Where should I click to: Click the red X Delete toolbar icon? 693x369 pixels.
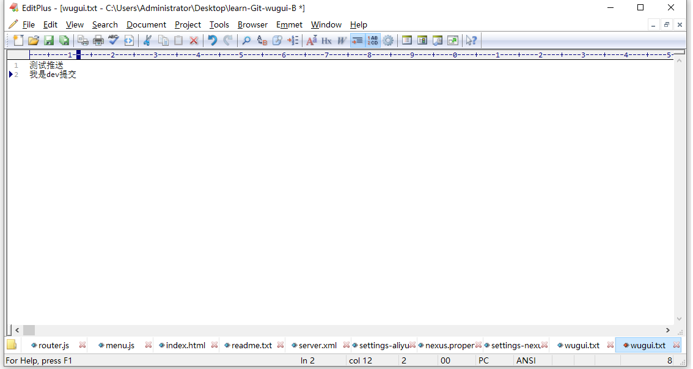[x=194, y=41]
